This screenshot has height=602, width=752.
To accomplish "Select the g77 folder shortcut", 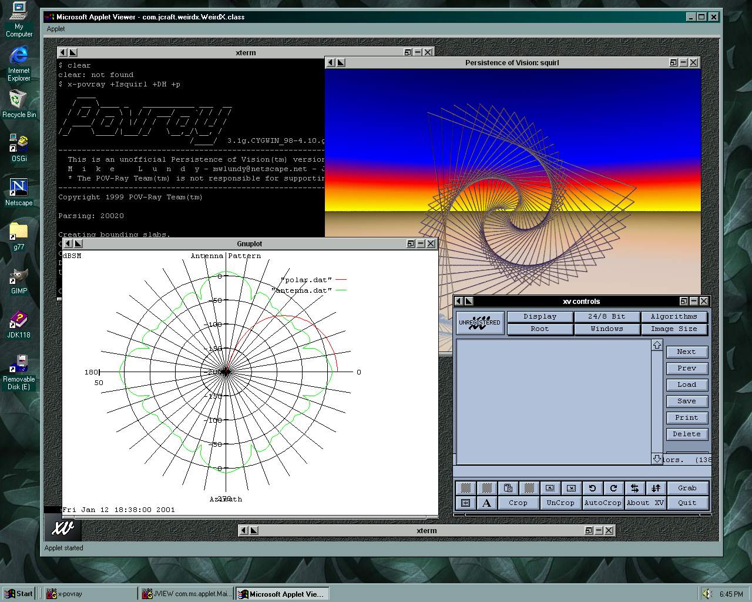I will [x=19, y=236].
